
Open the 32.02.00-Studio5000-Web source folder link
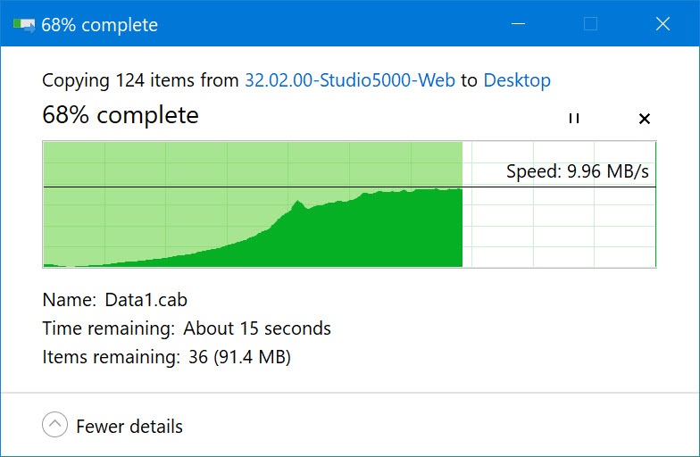(x=350, y=80)
